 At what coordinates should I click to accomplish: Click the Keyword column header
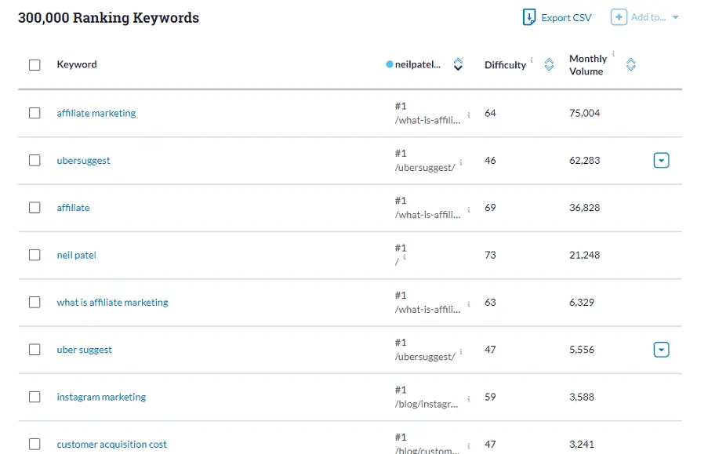77,64
